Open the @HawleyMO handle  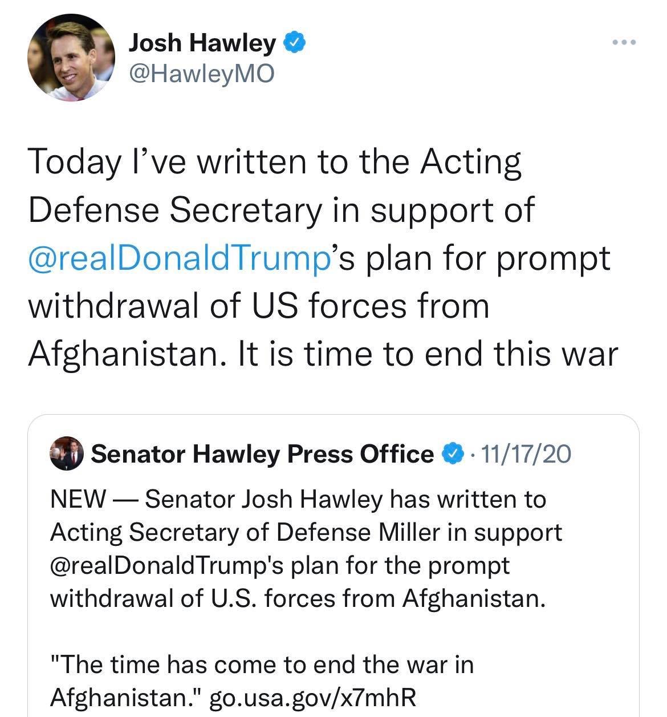click(202, 73)
